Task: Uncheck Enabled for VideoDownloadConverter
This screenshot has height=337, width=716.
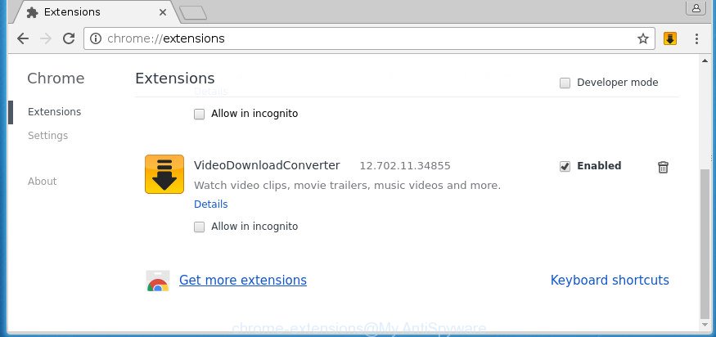Action: click(x=565, y=166)
